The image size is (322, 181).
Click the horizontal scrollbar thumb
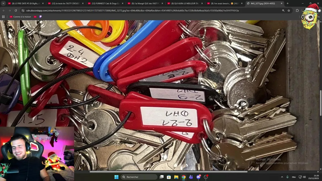click(168, 172)
